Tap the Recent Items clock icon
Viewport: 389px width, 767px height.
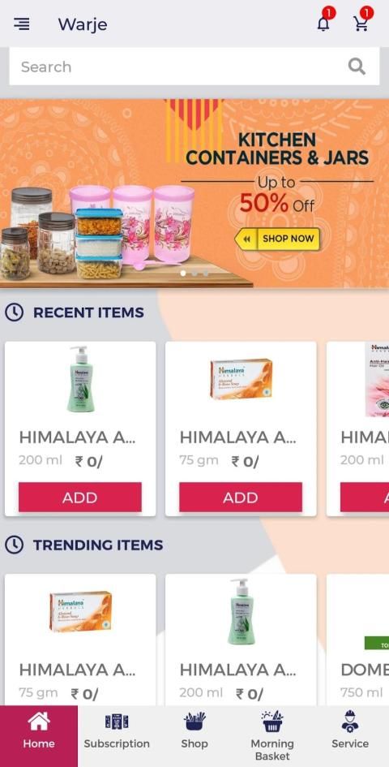coord(14,312)
